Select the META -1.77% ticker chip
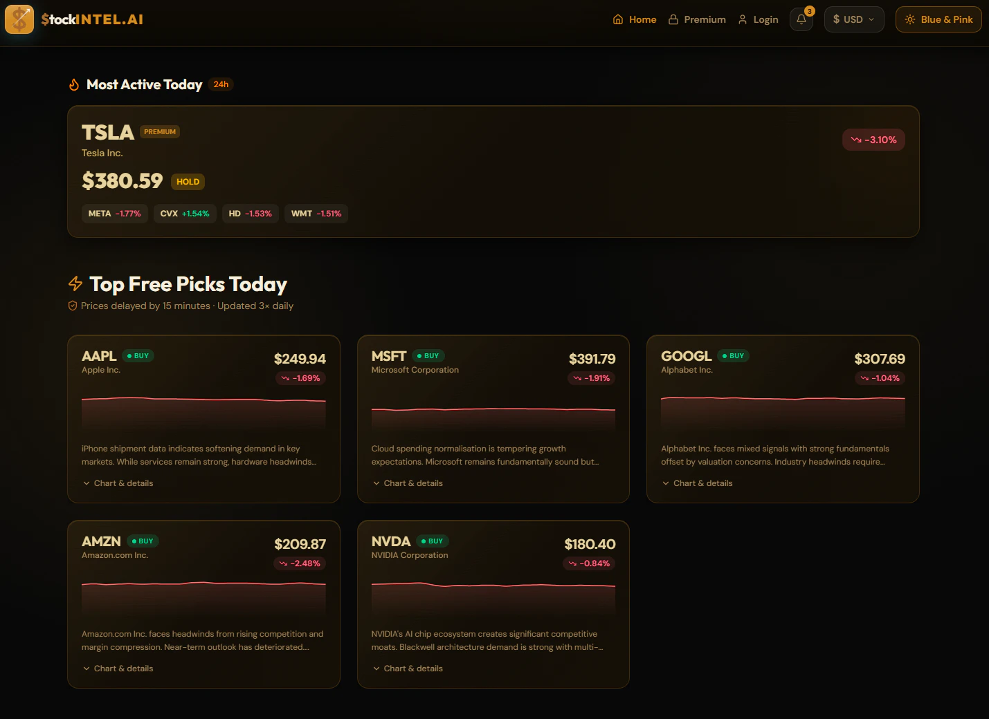The width and height of the screenshot is (989, 719). tap(114, 214)
